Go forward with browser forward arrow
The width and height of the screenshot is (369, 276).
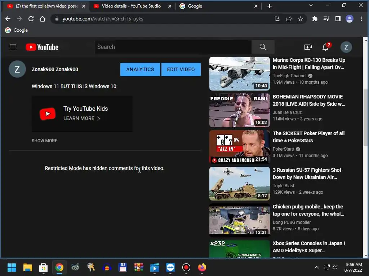coord(19,19)
